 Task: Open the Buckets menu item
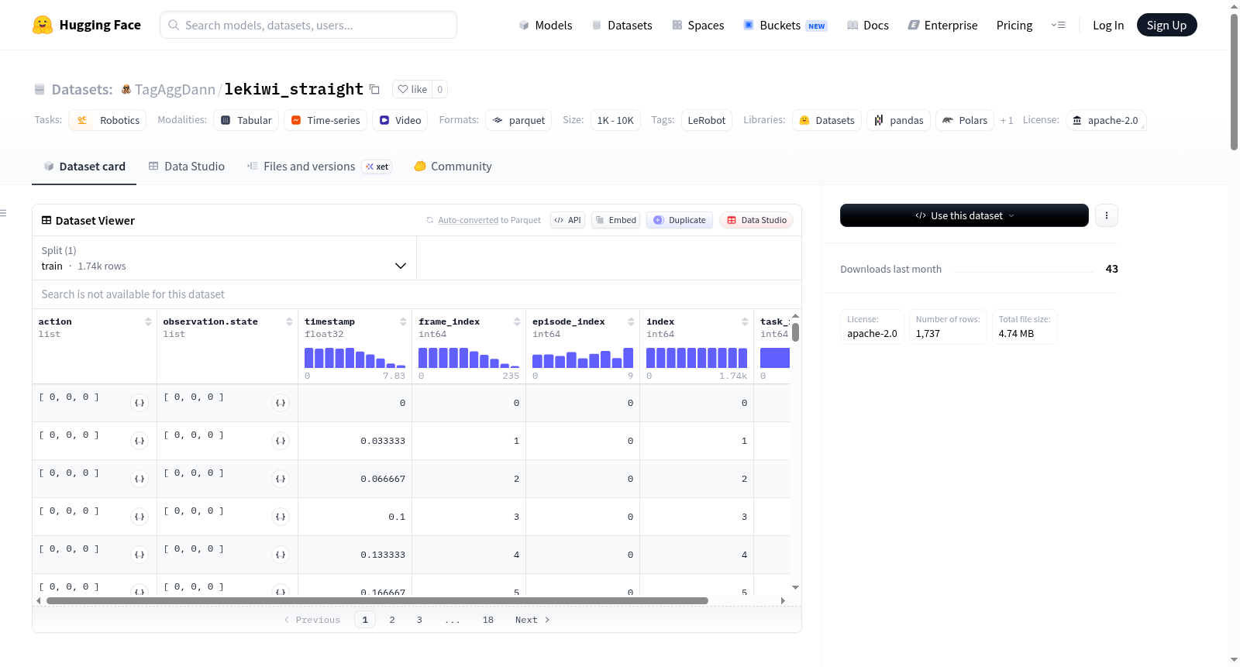point(785,25)
